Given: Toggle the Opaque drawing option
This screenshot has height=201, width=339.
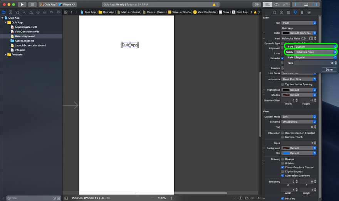Looking at the screenshot, I should click(x=283, y=159).
